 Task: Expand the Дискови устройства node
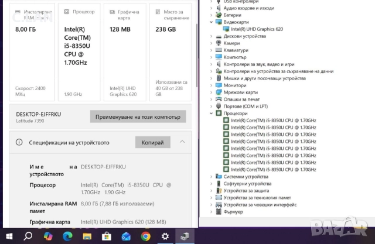click(211, 36)
